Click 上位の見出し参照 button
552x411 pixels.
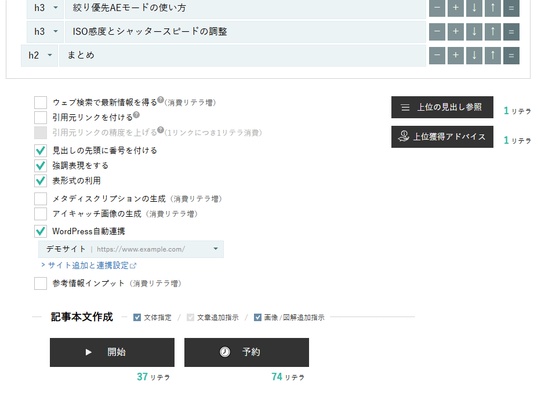[442, 107]
